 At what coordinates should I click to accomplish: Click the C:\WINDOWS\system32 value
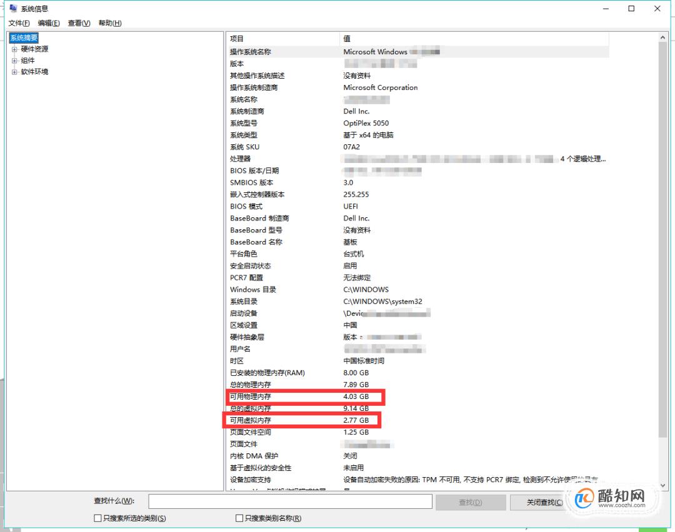(x=382, y=302)
